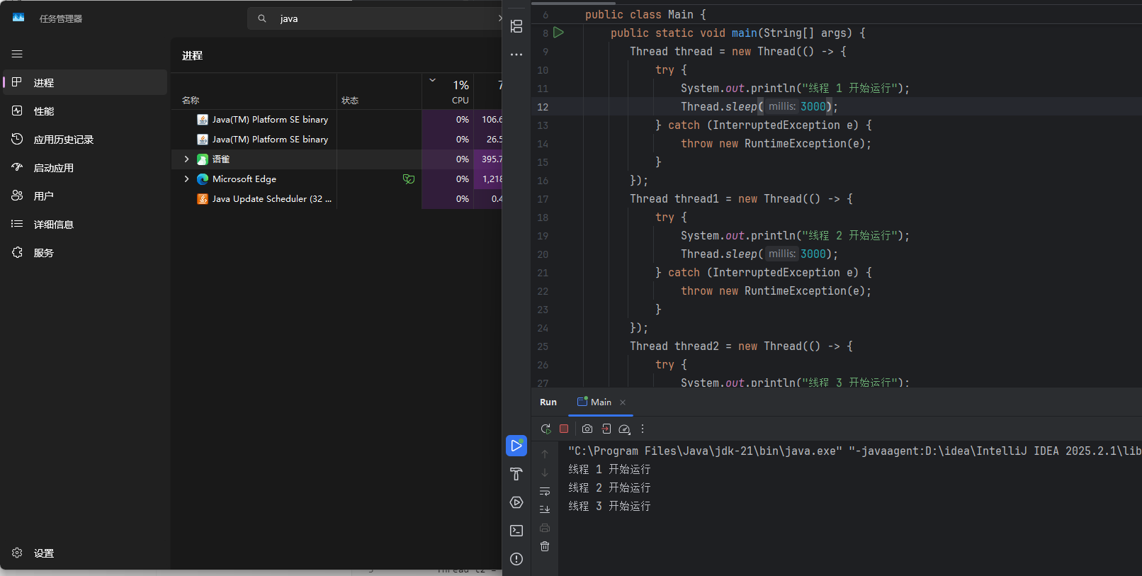1142x576 pixels.
Task: Click the sort chevron above the CPU column
Action: pyautogui.click(x=432, y=80)
